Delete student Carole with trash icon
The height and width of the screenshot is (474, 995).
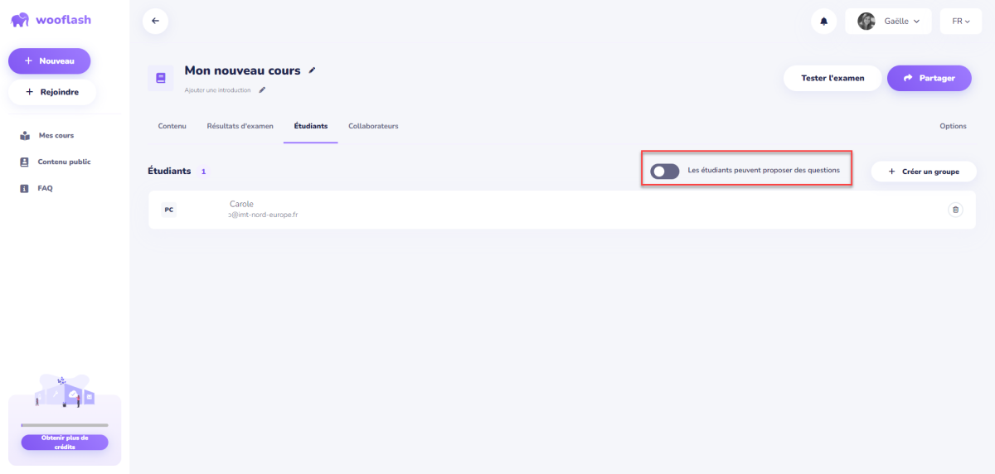pos(955,210)
